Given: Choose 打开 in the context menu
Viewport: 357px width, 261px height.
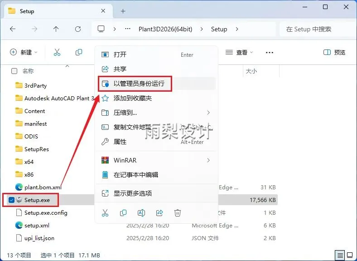Looking at the screenshot, I should [156, 54].
